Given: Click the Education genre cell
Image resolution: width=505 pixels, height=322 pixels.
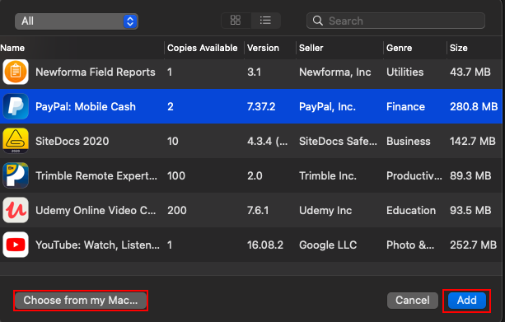Looking at the screenshot, I should (x=411, y=210).
